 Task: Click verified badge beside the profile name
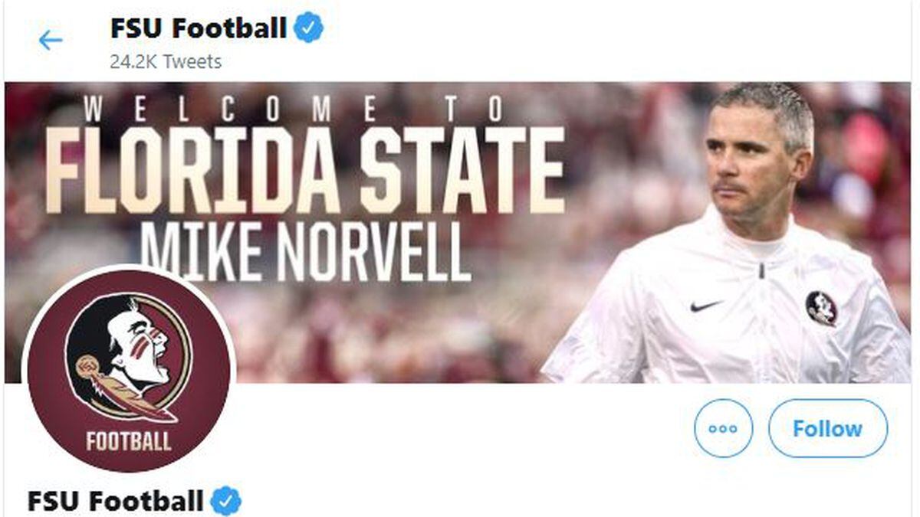pos(226,501)
